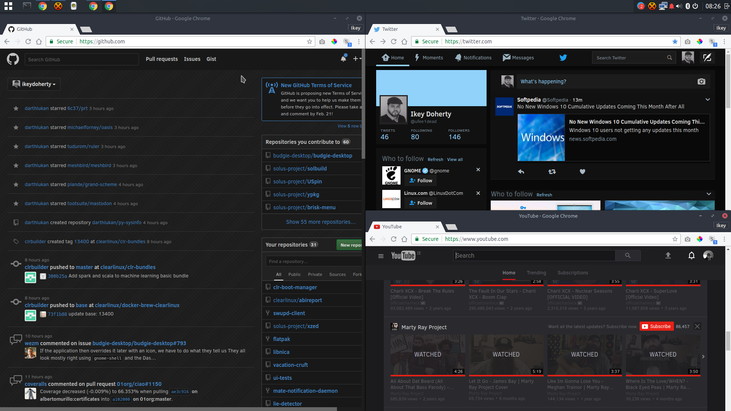Click the Twitter bird logo
Screen dimensions: 731x411
pos(563,57)
